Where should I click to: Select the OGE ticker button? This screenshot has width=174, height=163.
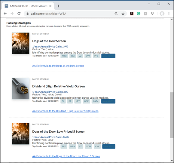(86, 101)
